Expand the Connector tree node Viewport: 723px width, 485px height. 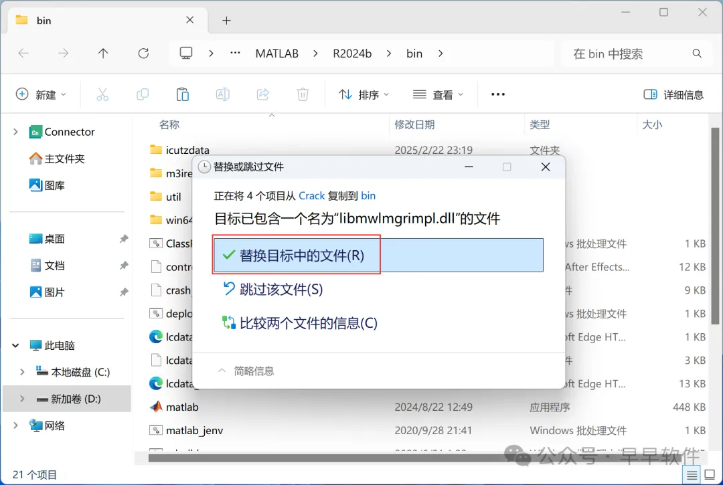coord(15,132)
